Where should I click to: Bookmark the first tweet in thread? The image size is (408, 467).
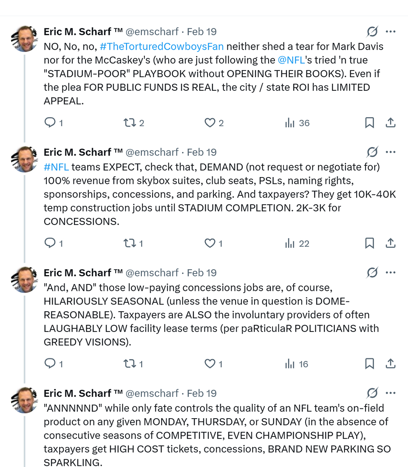[369, 123]
